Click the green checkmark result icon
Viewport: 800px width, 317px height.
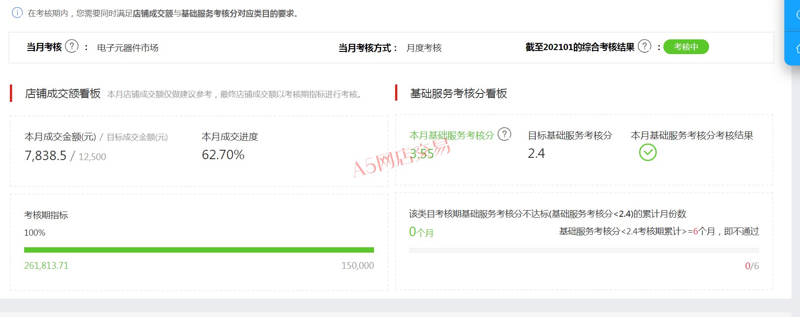click(647, 152)
